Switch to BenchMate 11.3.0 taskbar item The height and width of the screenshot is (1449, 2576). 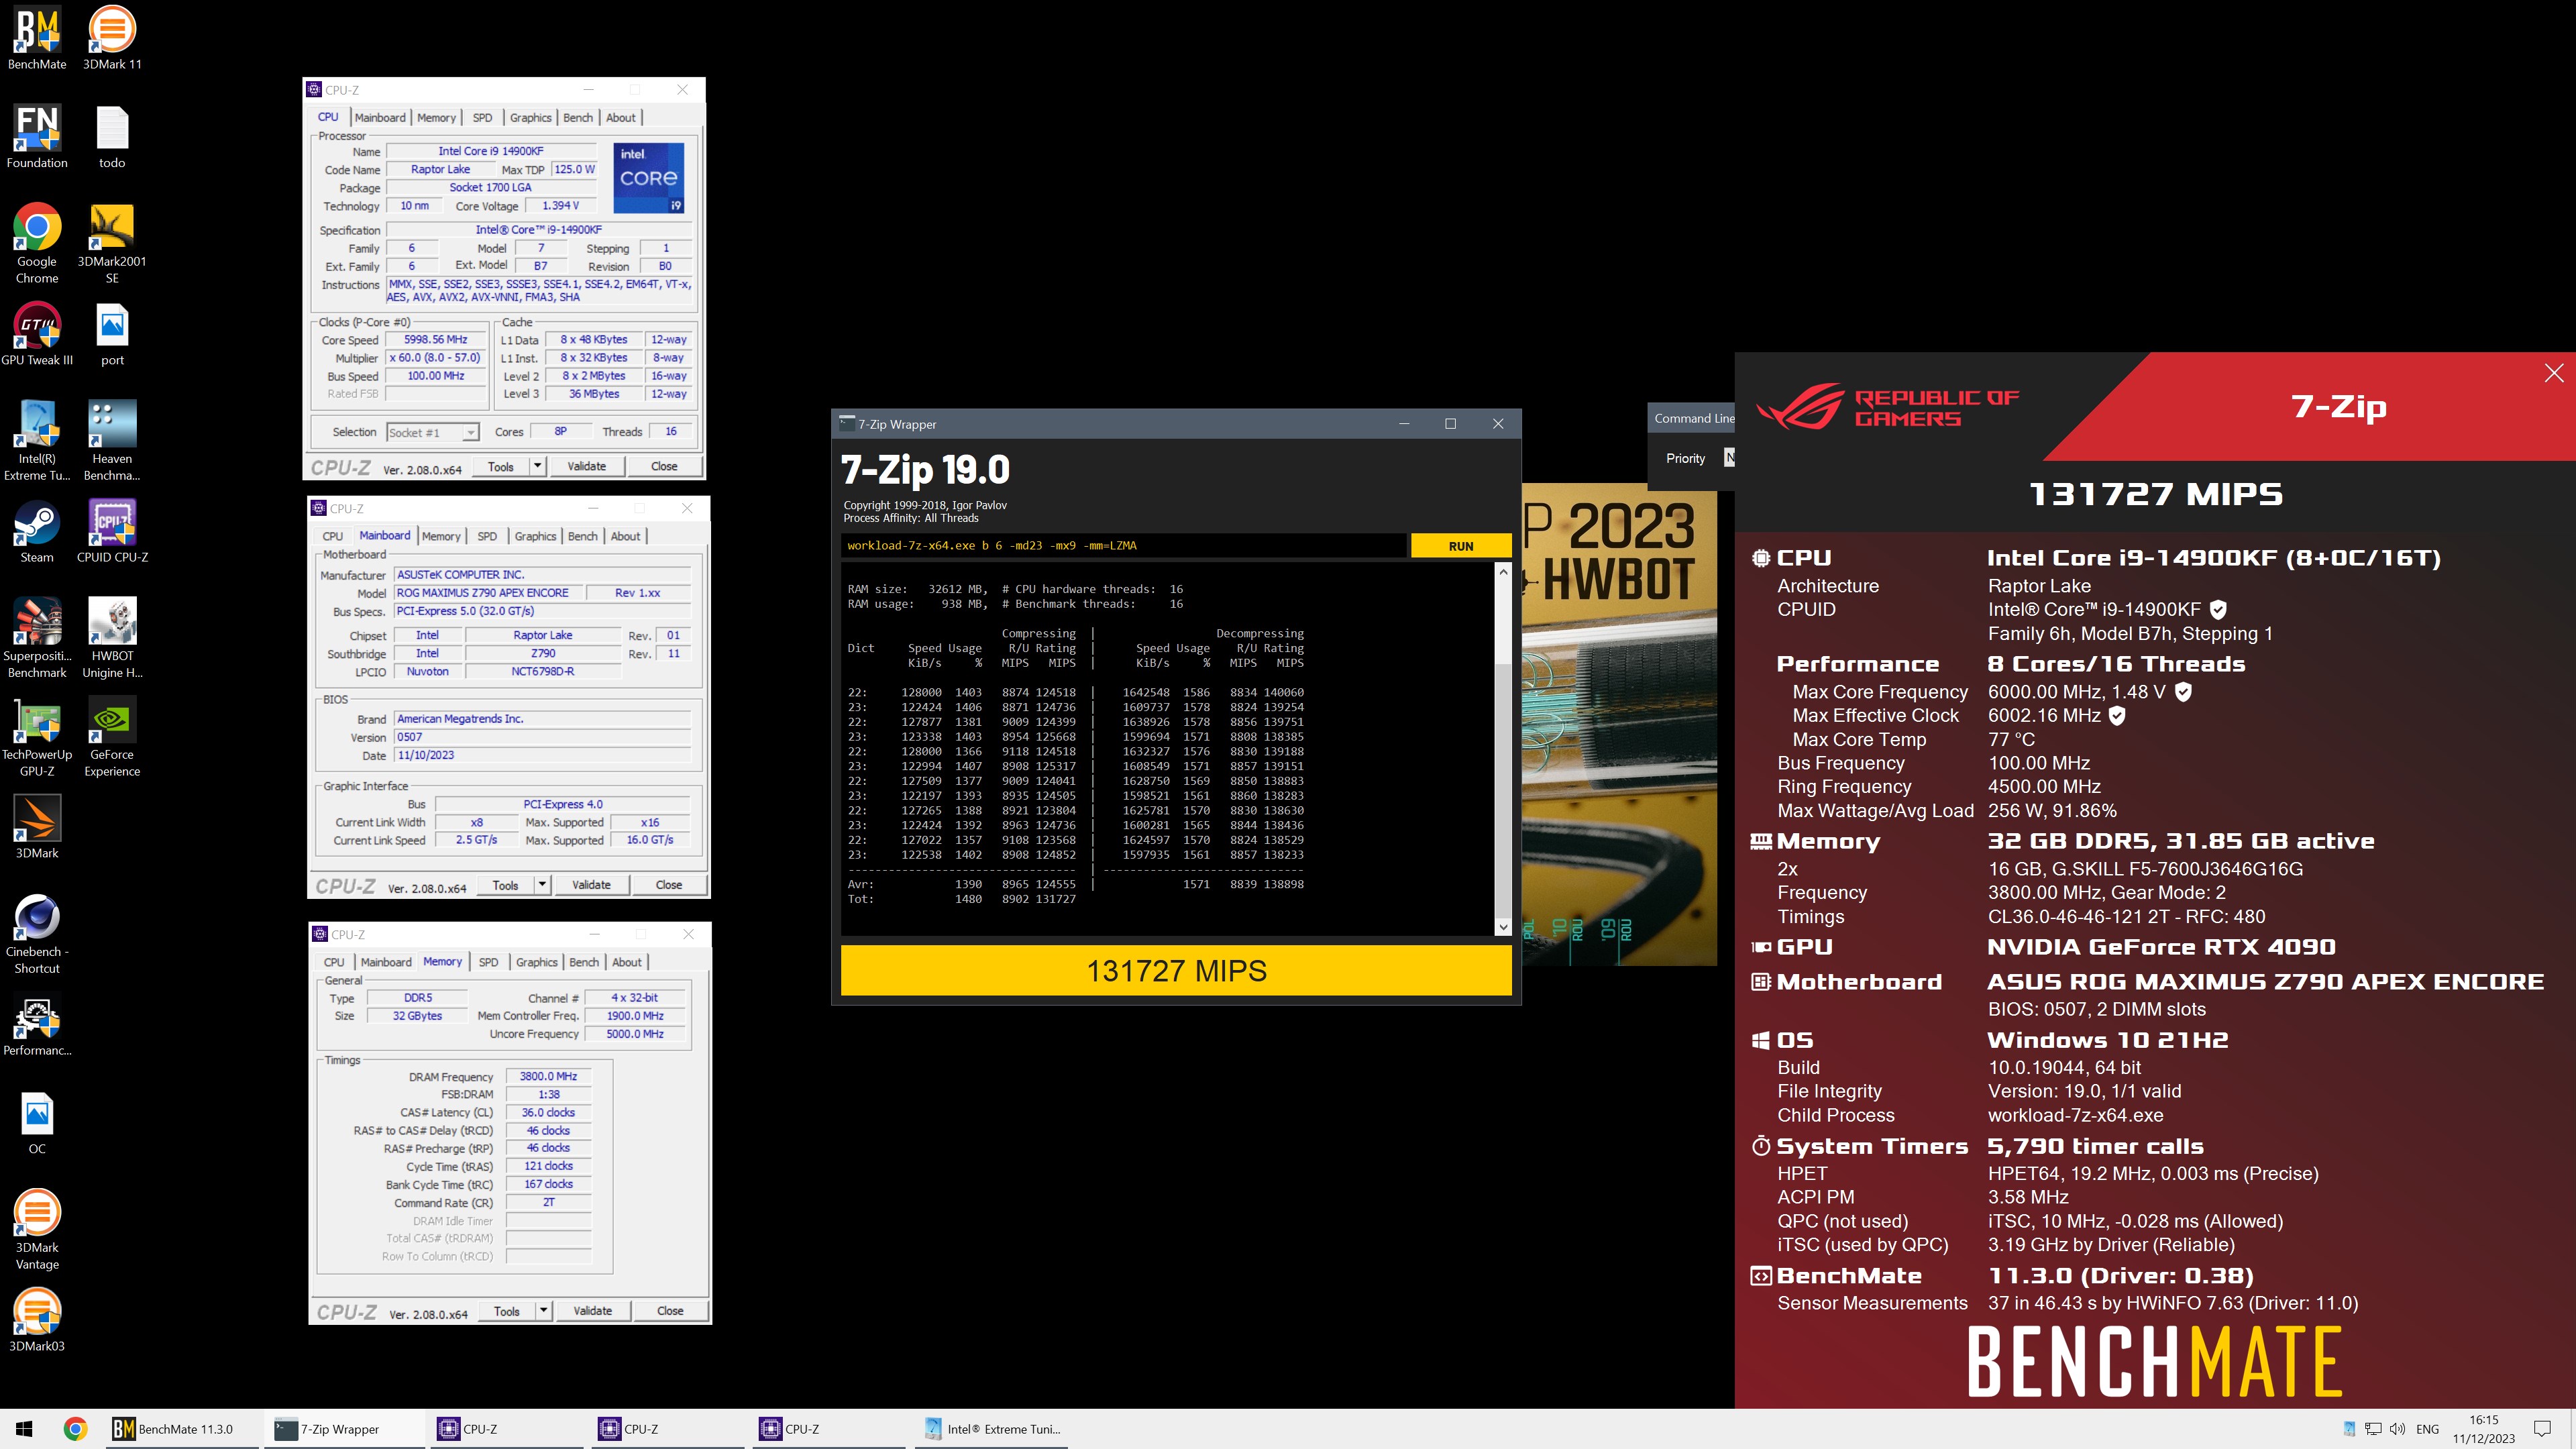click(x=183, y=1429)
